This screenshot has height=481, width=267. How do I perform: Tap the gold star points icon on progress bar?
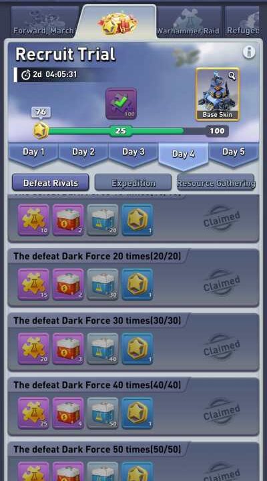(x=41, y=131)
